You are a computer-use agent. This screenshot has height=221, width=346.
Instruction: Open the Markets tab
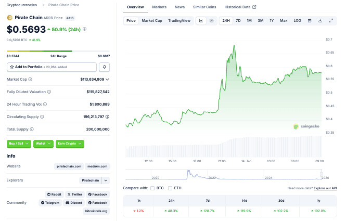[159, 7]
